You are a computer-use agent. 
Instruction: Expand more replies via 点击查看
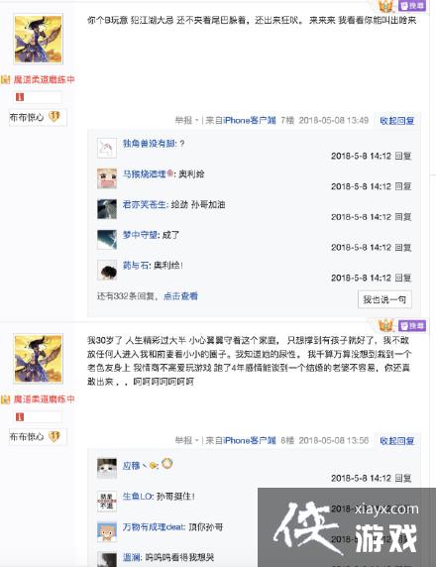point(180,296)
